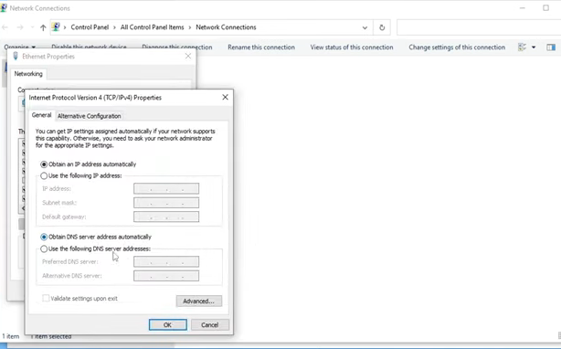Click the search box in Network Connections
Viewport: 561px width, 349px height.
point(479,27)
